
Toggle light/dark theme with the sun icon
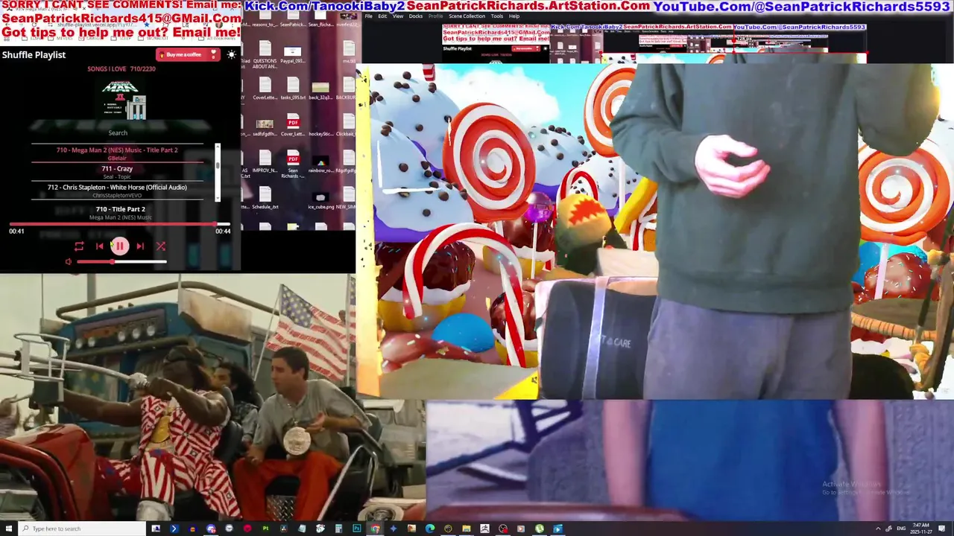tap(231, 54)
